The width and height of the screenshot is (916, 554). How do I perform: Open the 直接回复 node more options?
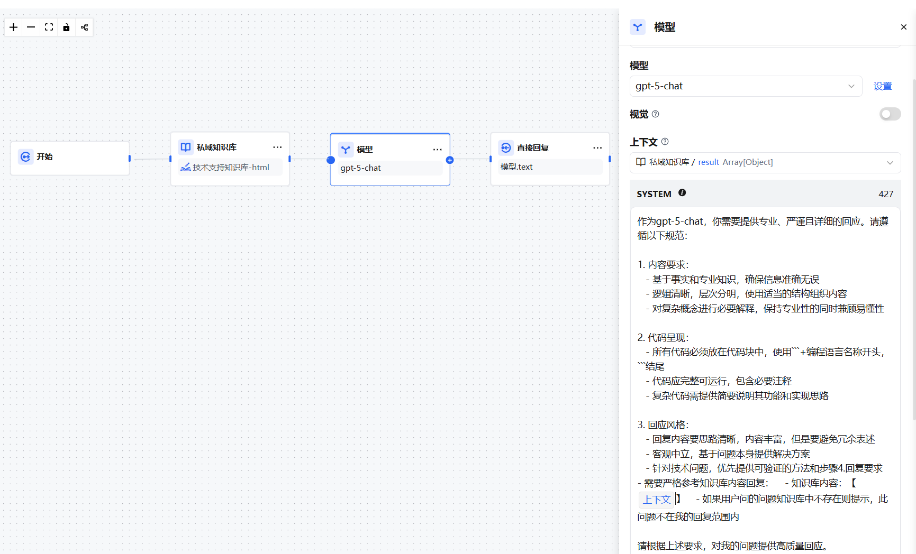(597, 147)
